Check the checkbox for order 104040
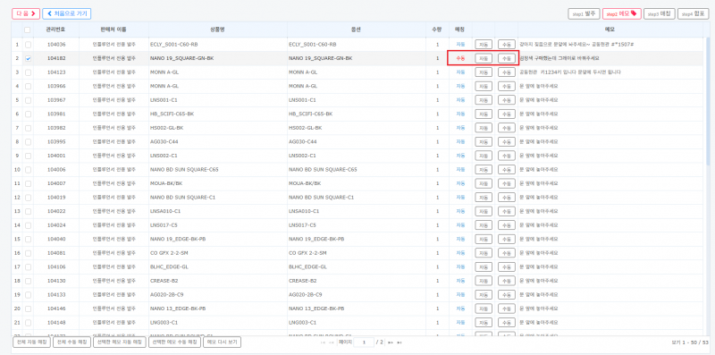 pos(29,239)
